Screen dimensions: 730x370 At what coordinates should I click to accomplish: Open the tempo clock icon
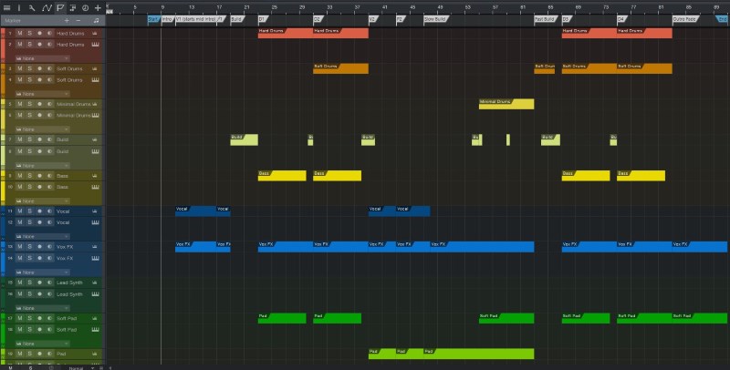(85, 8)
